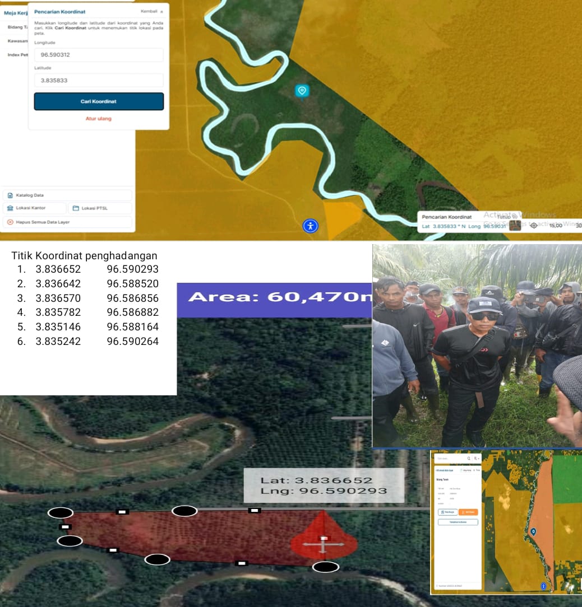This screenshot has height=607, width=582.
Task: Show Lokasi Kantor layer
Action: 35,208
